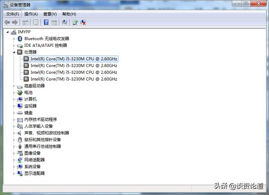Screen dimensions: 269x195
Task: Expand the Bluetooth 无线电收发器 node
Action: (14, 39)
